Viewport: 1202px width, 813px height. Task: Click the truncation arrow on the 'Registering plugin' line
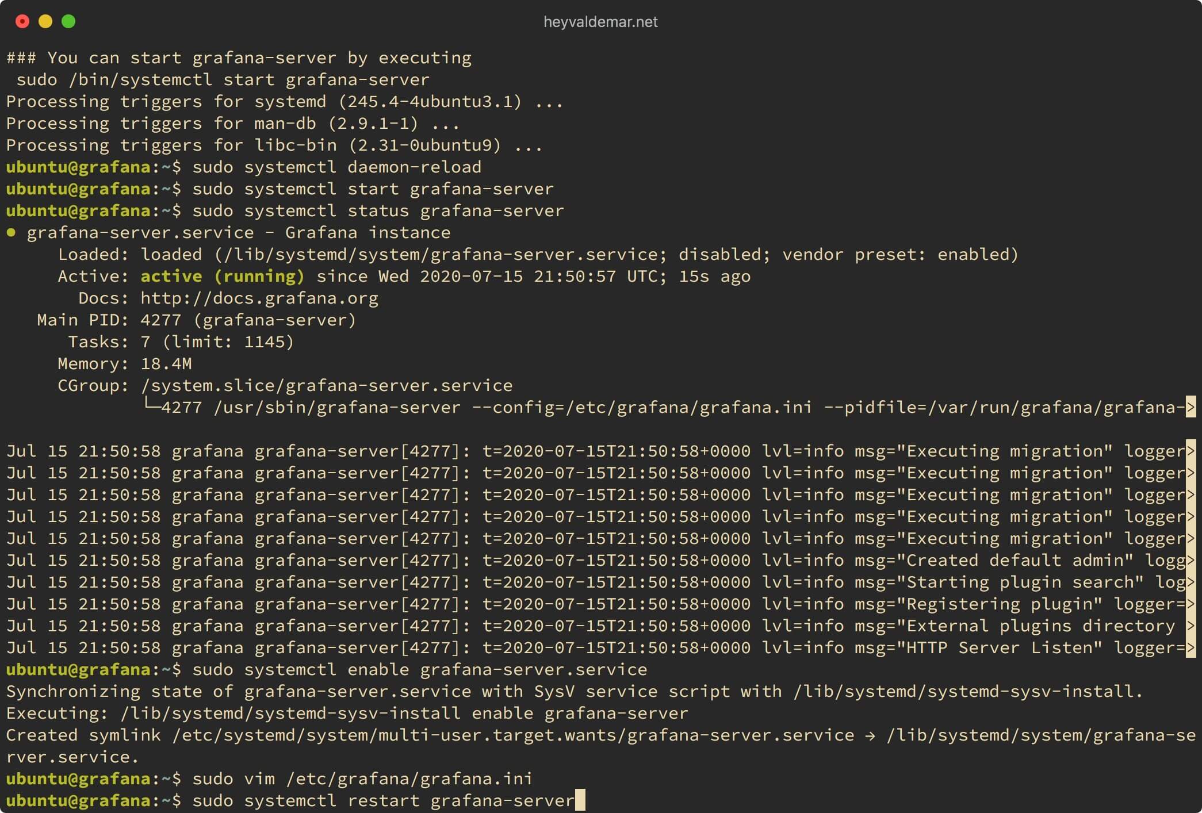coord(1190,604)
